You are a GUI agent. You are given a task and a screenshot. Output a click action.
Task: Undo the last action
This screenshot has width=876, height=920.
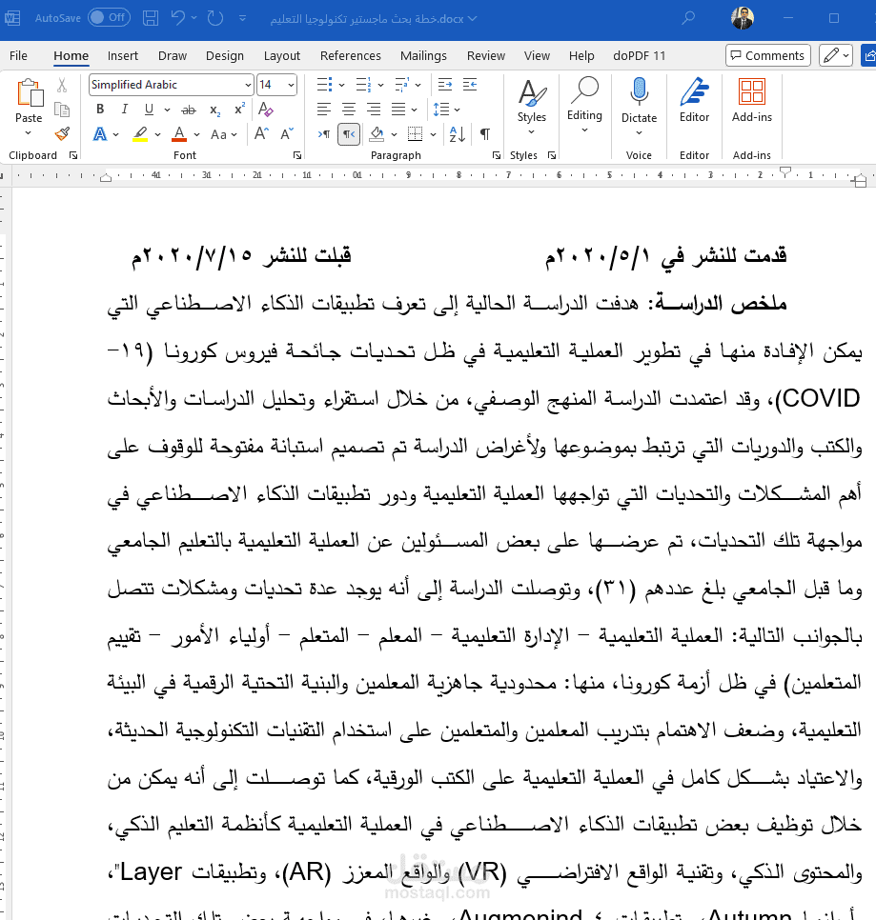coord(178,18)
